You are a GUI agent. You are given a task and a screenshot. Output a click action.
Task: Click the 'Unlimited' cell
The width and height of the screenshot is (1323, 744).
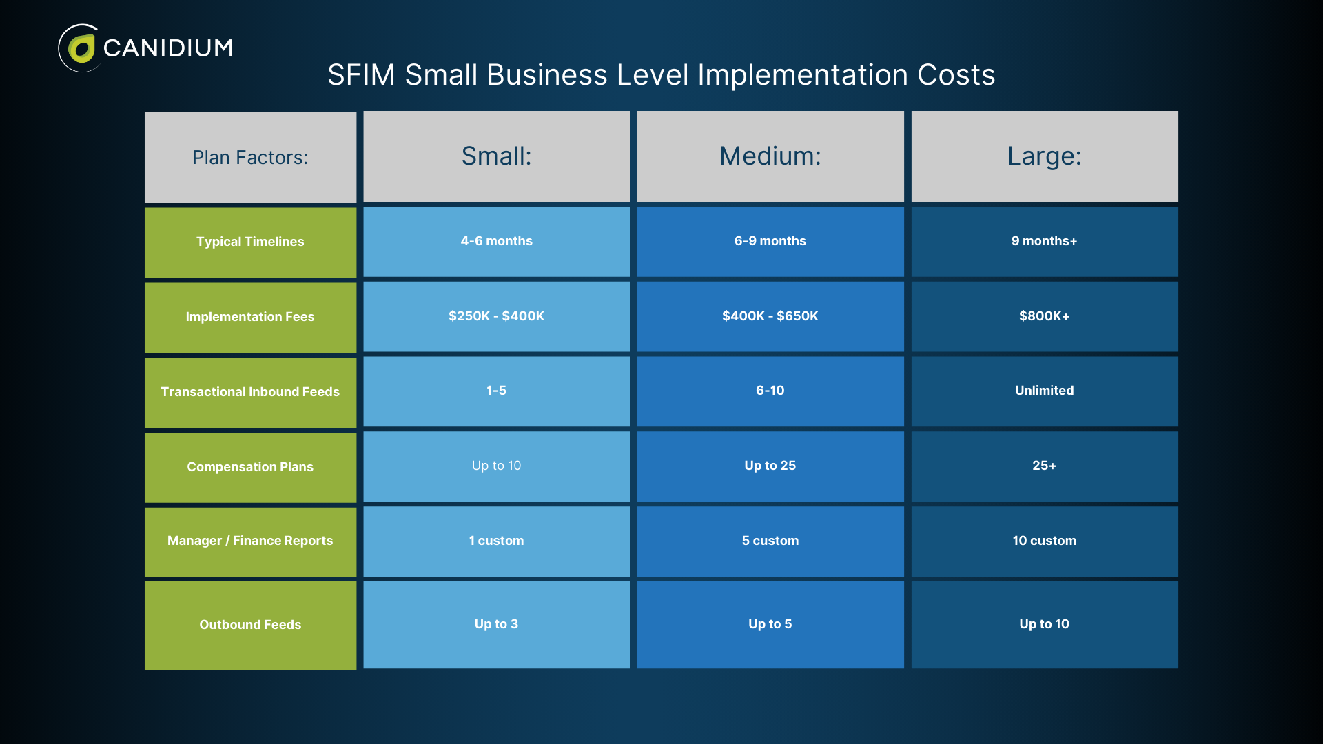coord(1045,391)
